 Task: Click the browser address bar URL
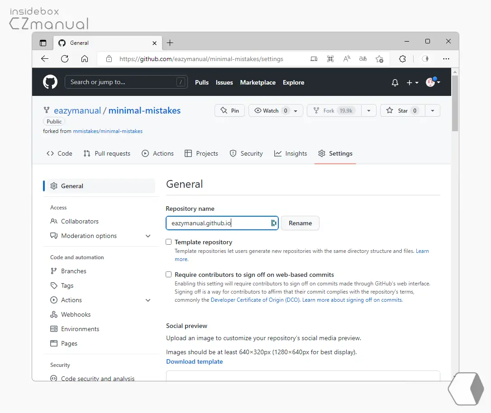[x=201, y=59]
